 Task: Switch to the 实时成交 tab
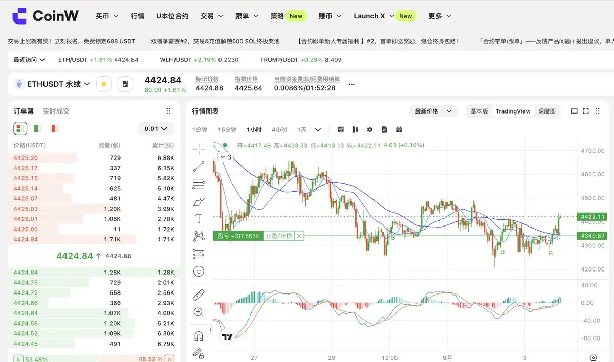point(56,111)
